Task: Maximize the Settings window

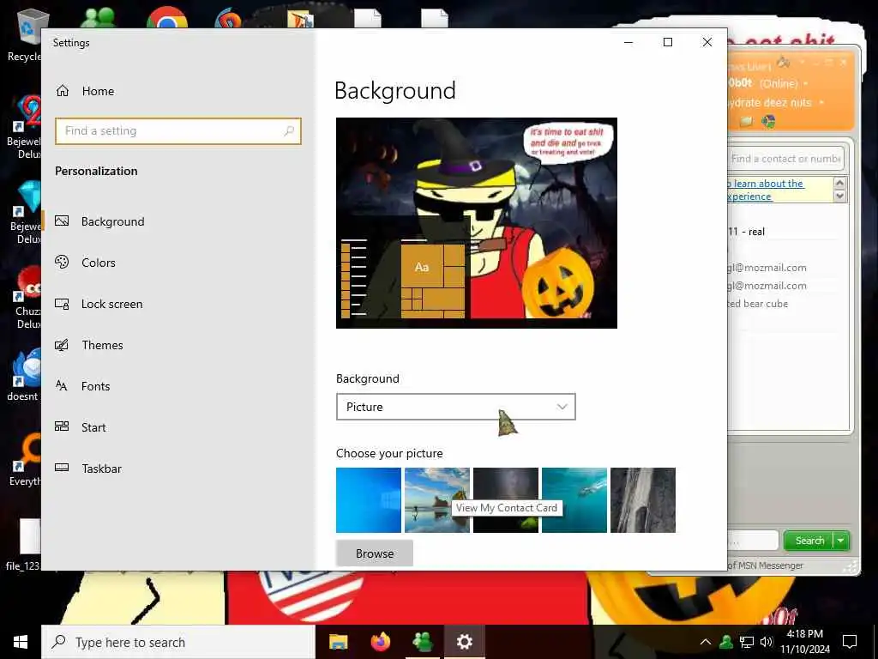Action: point(667,42)
